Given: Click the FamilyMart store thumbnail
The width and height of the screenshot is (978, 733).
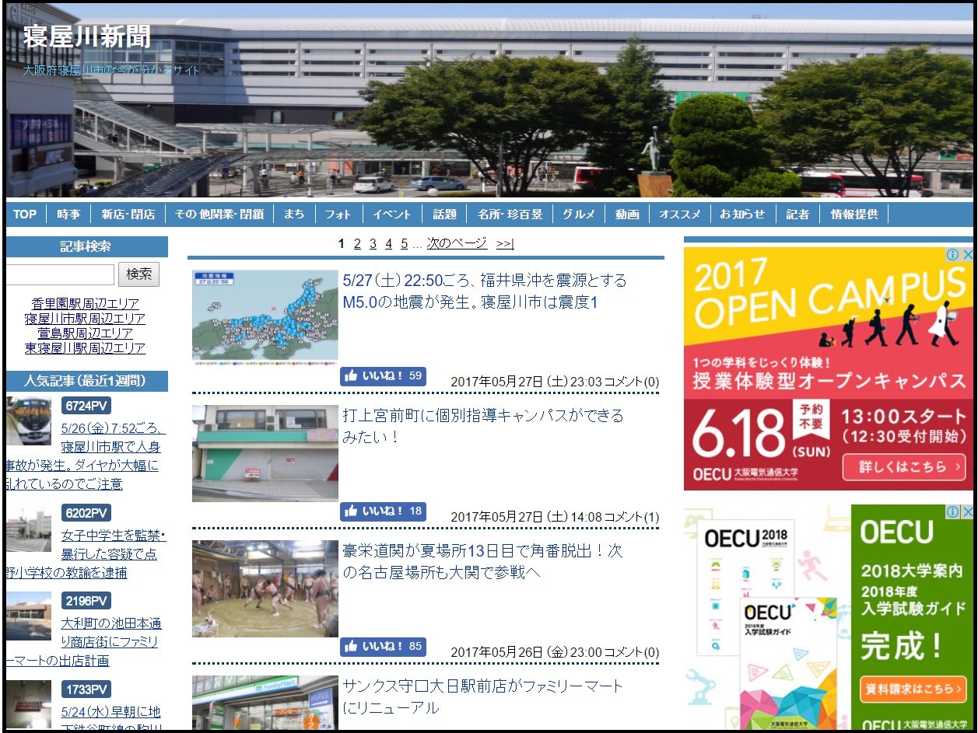Looking at the screenshot, I should point(265,703).
